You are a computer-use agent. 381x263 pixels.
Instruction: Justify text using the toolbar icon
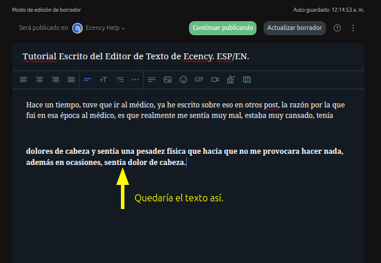pyautogui.click(x=71, y=79)
